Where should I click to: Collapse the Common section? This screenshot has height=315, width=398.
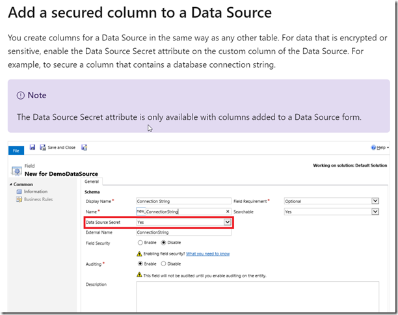tap(11, 184)
